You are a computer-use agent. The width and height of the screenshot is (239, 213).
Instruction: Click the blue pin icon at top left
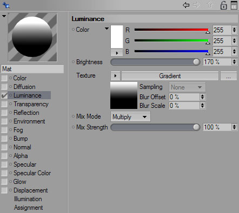(x=6, y=5)
